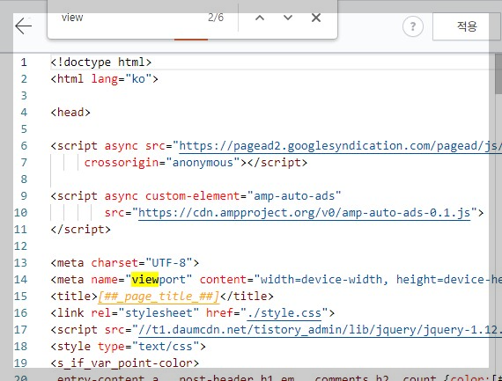Click the 2/6 match counter
The width and height of the screenshot is (502, 381).
[x=216, y=18]
